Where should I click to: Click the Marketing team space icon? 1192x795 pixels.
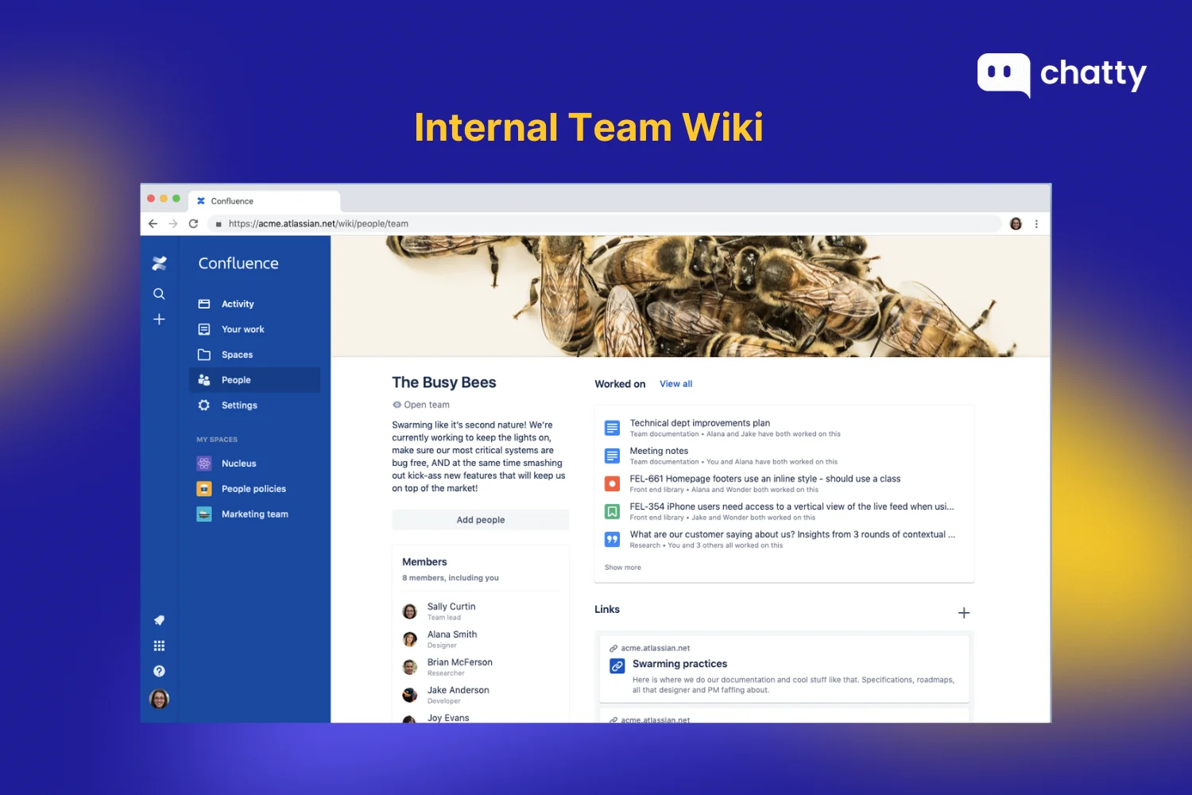[x=204, y=514]
